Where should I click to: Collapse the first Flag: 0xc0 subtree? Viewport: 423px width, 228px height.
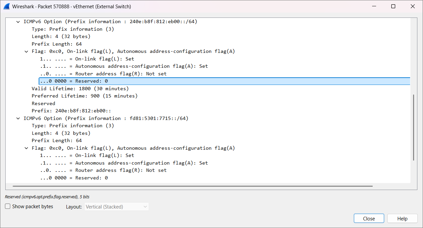(26, 51)
